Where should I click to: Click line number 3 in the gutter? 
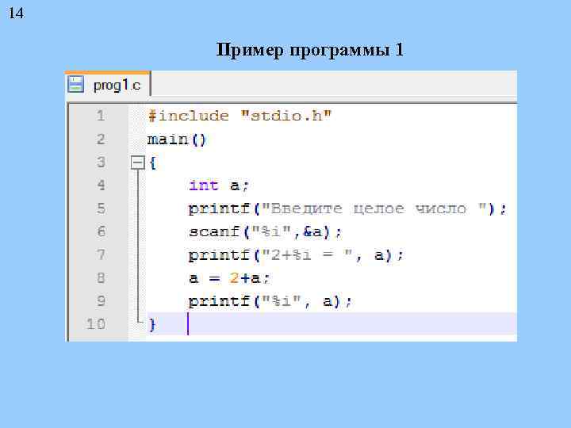click(101, 162)
